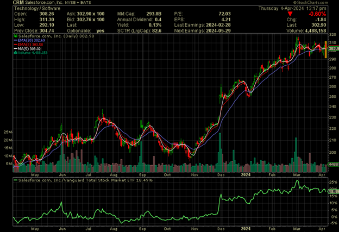Click the 'Technology / Software' sector label

37,9
